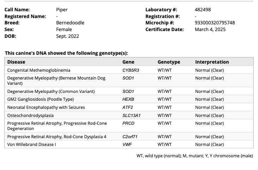Select the Congenital Methemoglobinemia row
258x170 pixels.
(x=39, y=70)
